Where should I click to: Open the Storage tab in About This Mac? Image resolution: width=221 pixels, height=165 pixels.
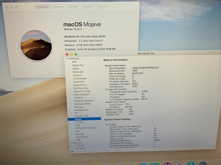click(73, 7)
